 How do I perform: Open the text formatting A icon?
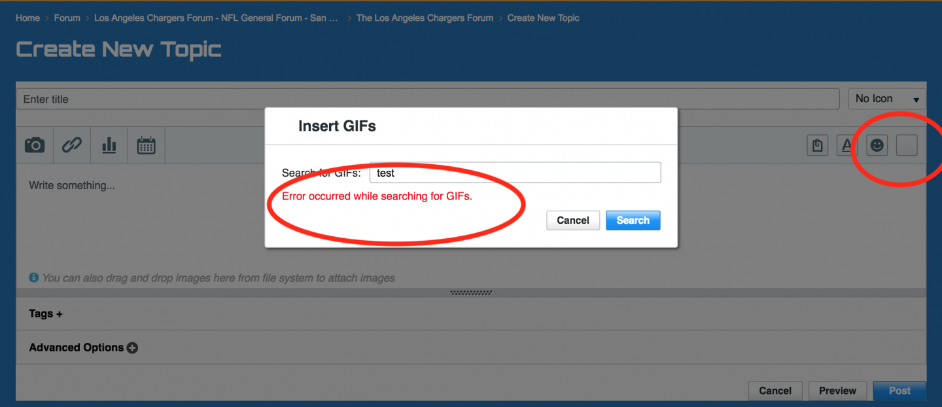coord(847,145)
